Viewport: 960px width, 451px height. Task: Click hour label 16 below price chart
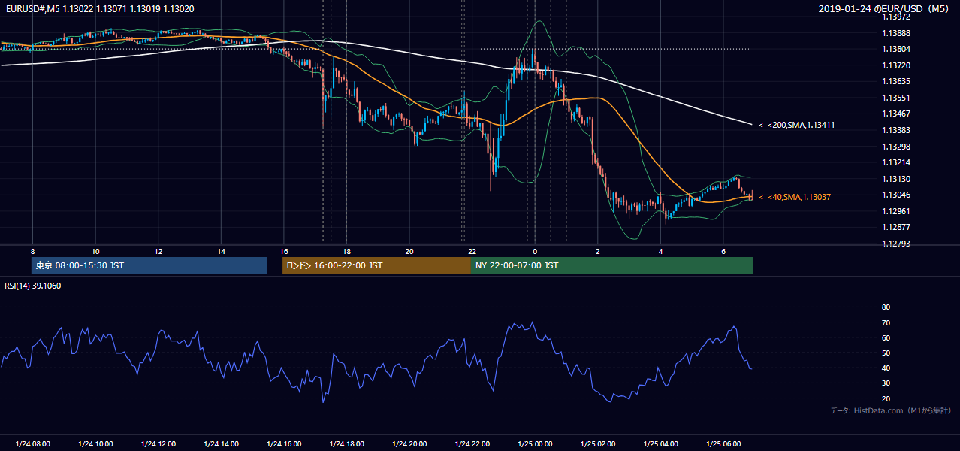click(x=284, y=251)
